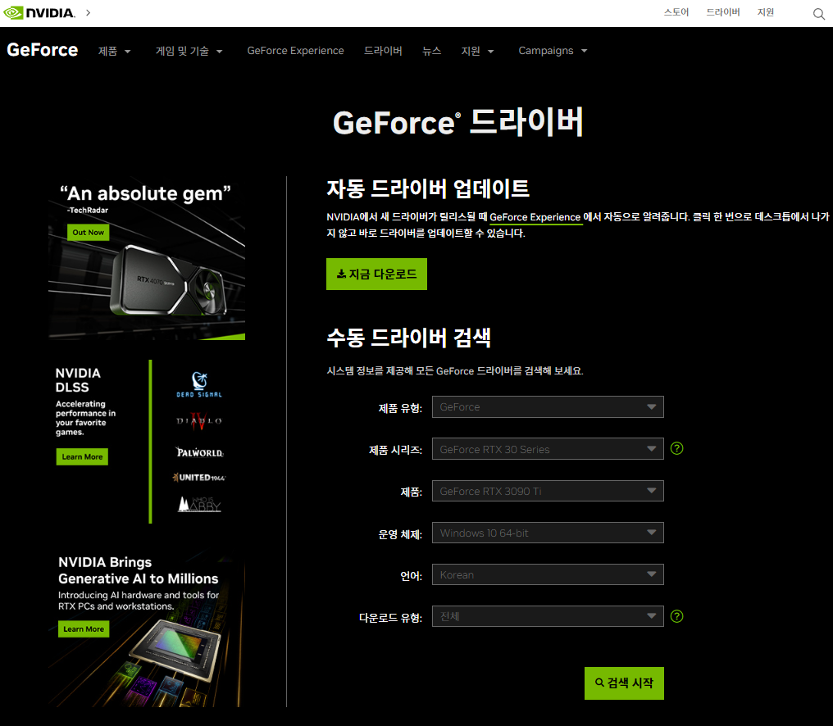Expand the 제품 navigation menu
The height and width of the screenshot is (726, 833).
pos(114,51)
